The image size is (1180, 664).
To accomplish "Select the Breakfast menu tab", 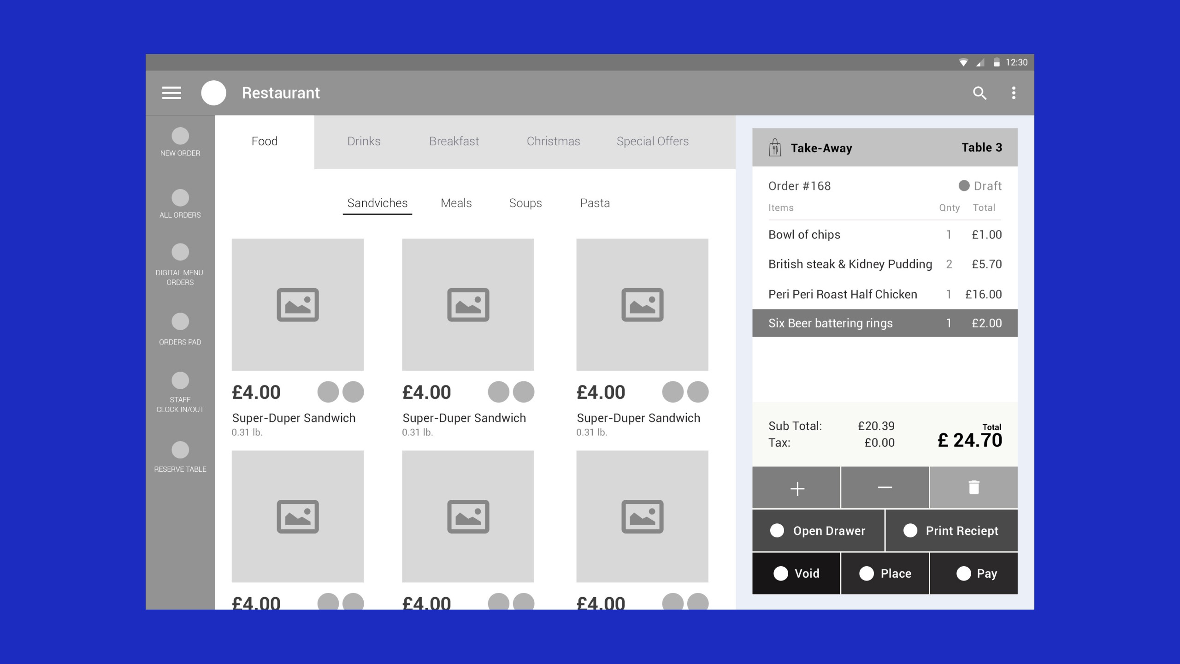I will pyautogui.click(x=453, y=141).
